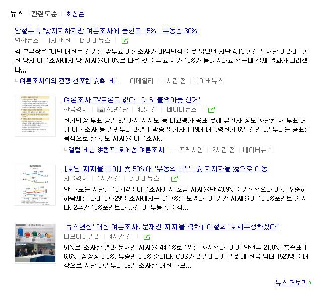This screenshot has width=323, height=290.
Task: Open 네이버뉴스 link on 서울경제 article row
Action: click(x=144, y=179)
